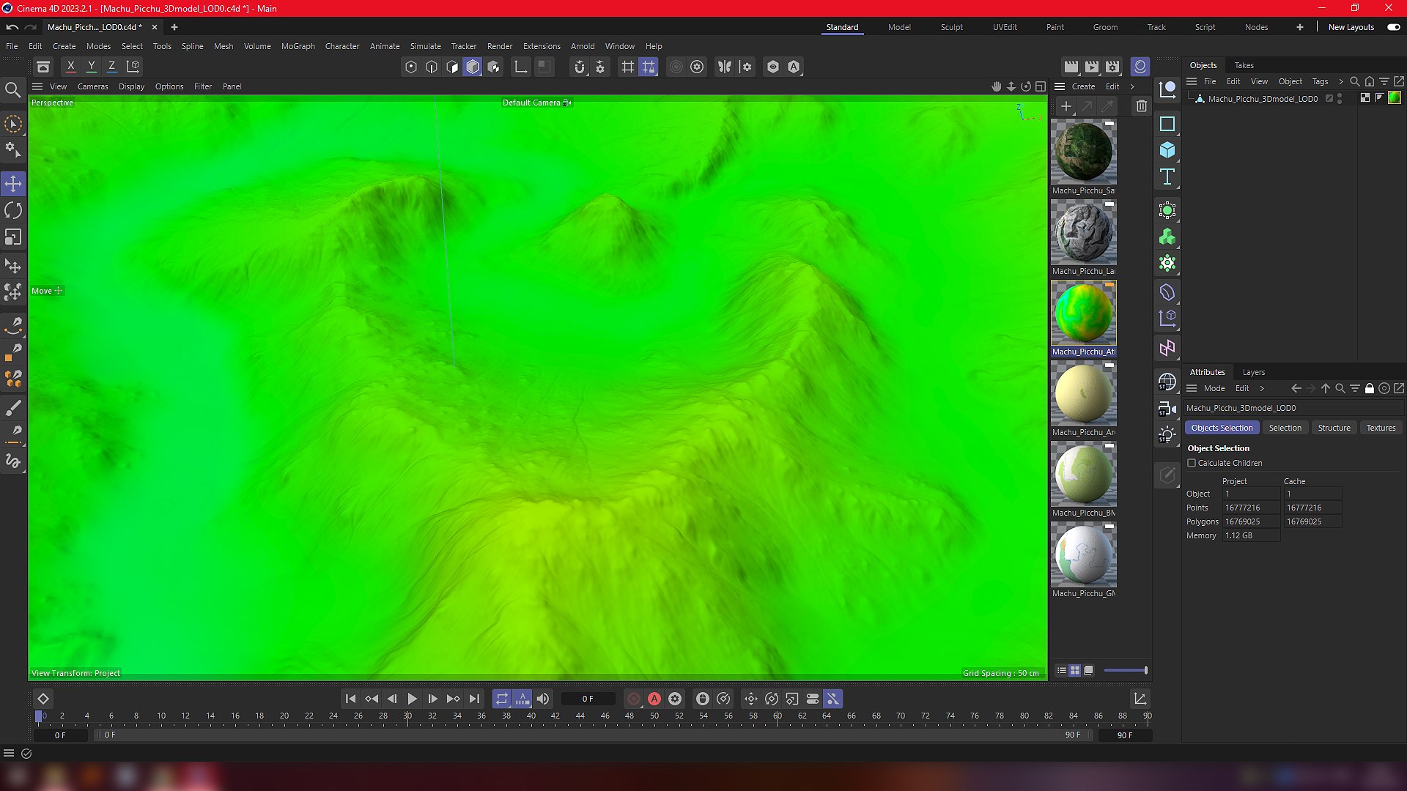The height and width of the screenshot is (791, 1407).
Task: Open the Layers tab in attributes
Action: click(1253, 372)
